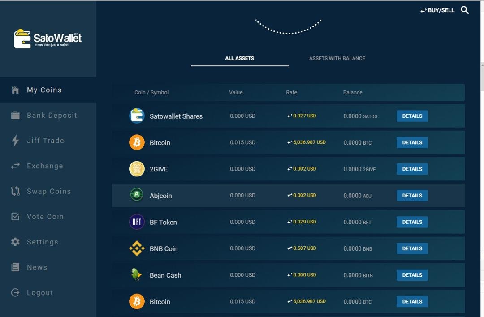Open search with the magnifier icon

pos(465,10)
